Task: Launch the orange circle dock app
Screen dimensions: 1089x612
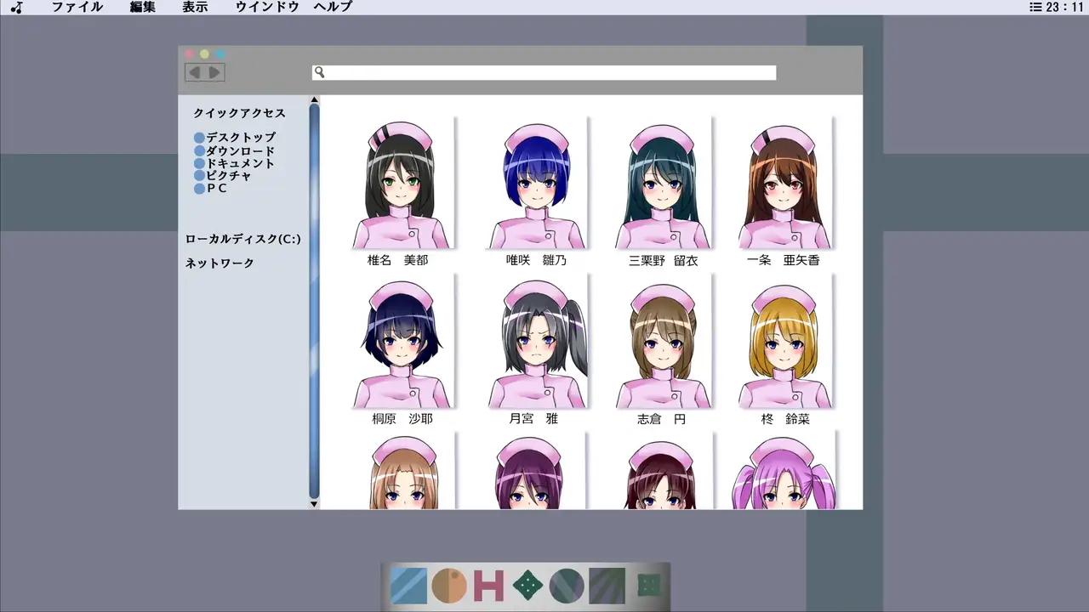Action: tap(448, 586)
